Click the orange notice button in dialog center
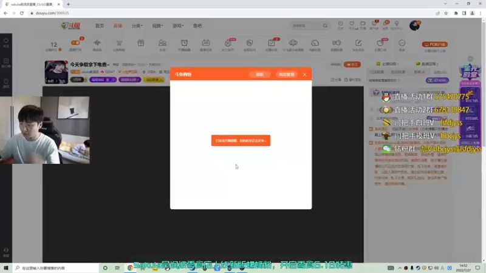Viewport: 486px width, 273px height. pyautogui.click(x=241, y=141)
